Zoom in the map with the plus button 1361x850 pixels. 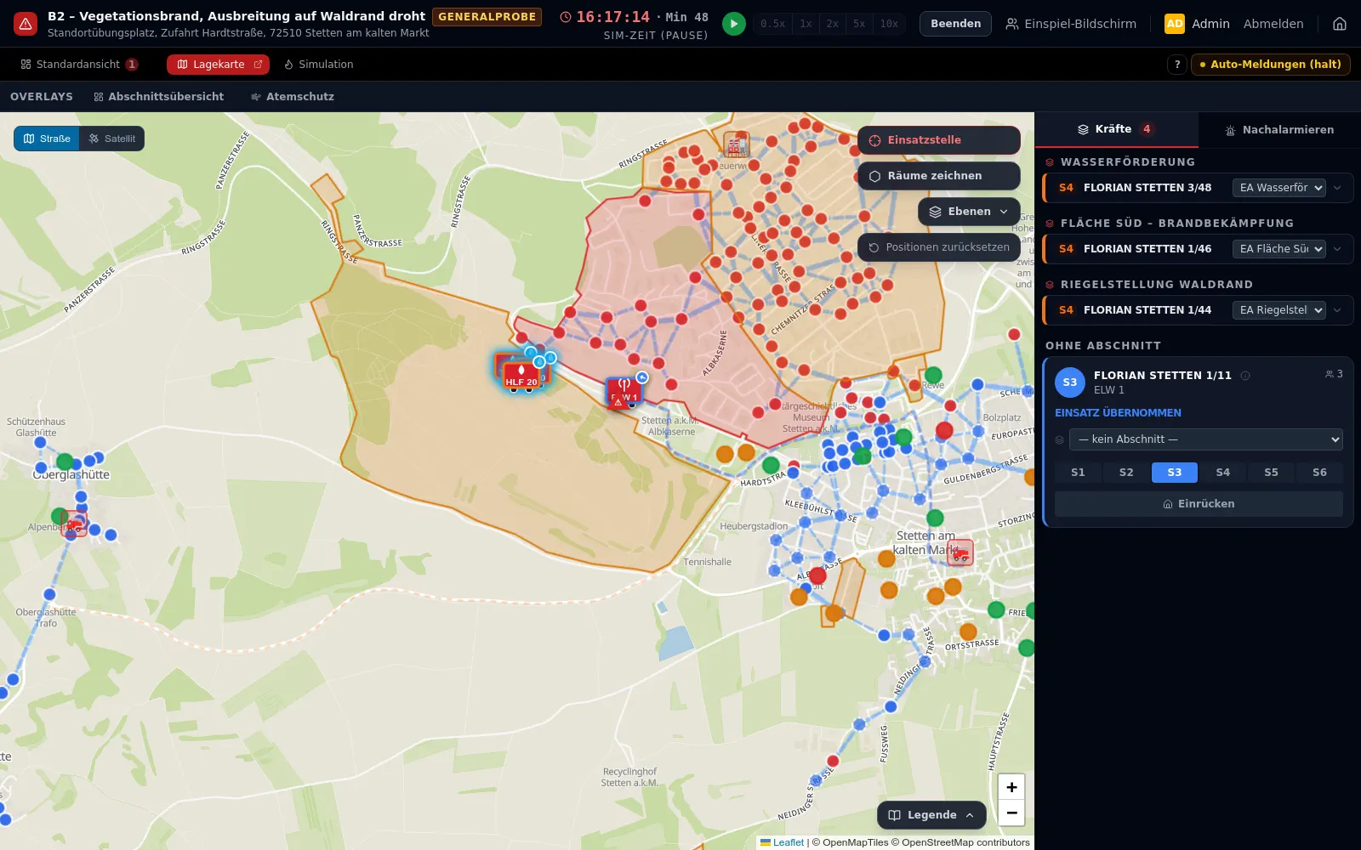(x=1011, y=787)
